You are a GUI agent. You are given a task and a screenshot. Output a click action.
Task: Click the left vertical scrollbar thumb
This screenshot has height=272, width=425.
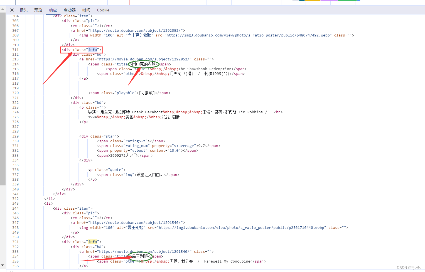click(x=3, y=99)
